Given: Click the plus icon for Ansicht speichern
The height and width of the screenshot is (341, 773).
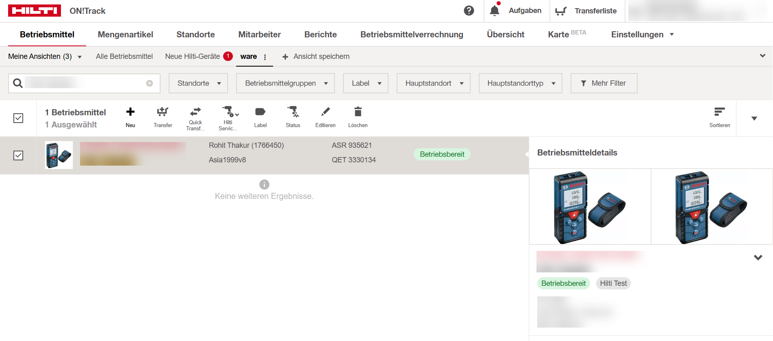Looking at the screenshot, I should (x=285, y=57).
